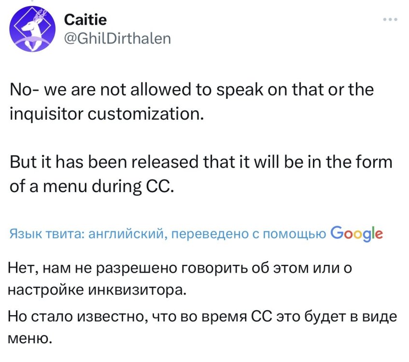Viewport: 409px width, 362px height.
Task: Select the English line starting "No- we are"
Action: pyautogui.click(x=192, y=90)
